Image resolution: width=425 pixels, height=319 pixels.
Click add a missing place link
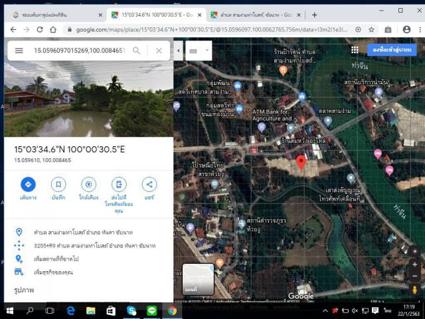coord(88,259)
